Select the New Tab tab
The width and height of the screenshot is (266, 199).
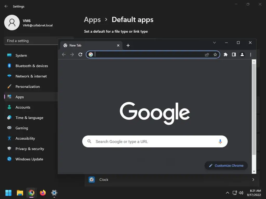pyautogui.click(x=91, y=45)
